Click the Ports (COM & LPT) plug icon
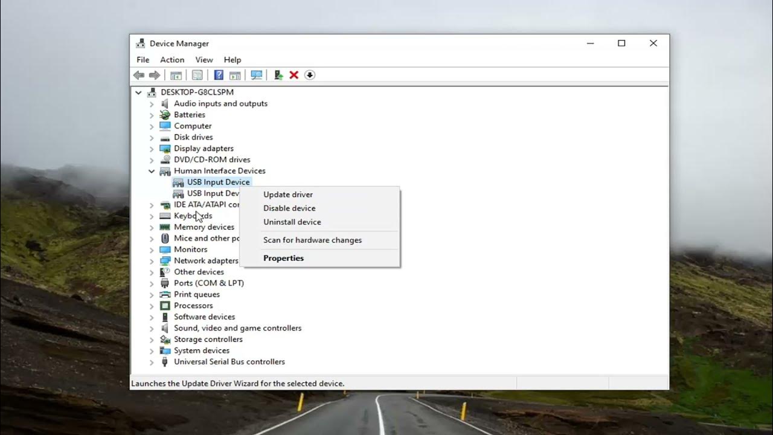This screenshot has height=435, width=773. pyautogui.click(x=165, y=283)
